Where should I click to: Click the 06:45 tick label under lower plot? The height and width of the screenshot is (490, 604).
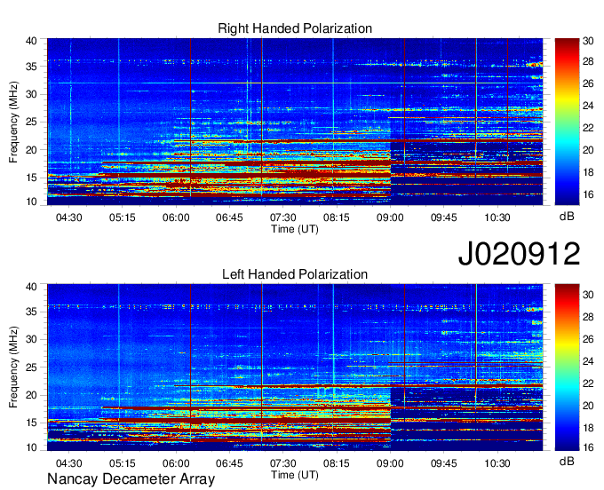229,463
